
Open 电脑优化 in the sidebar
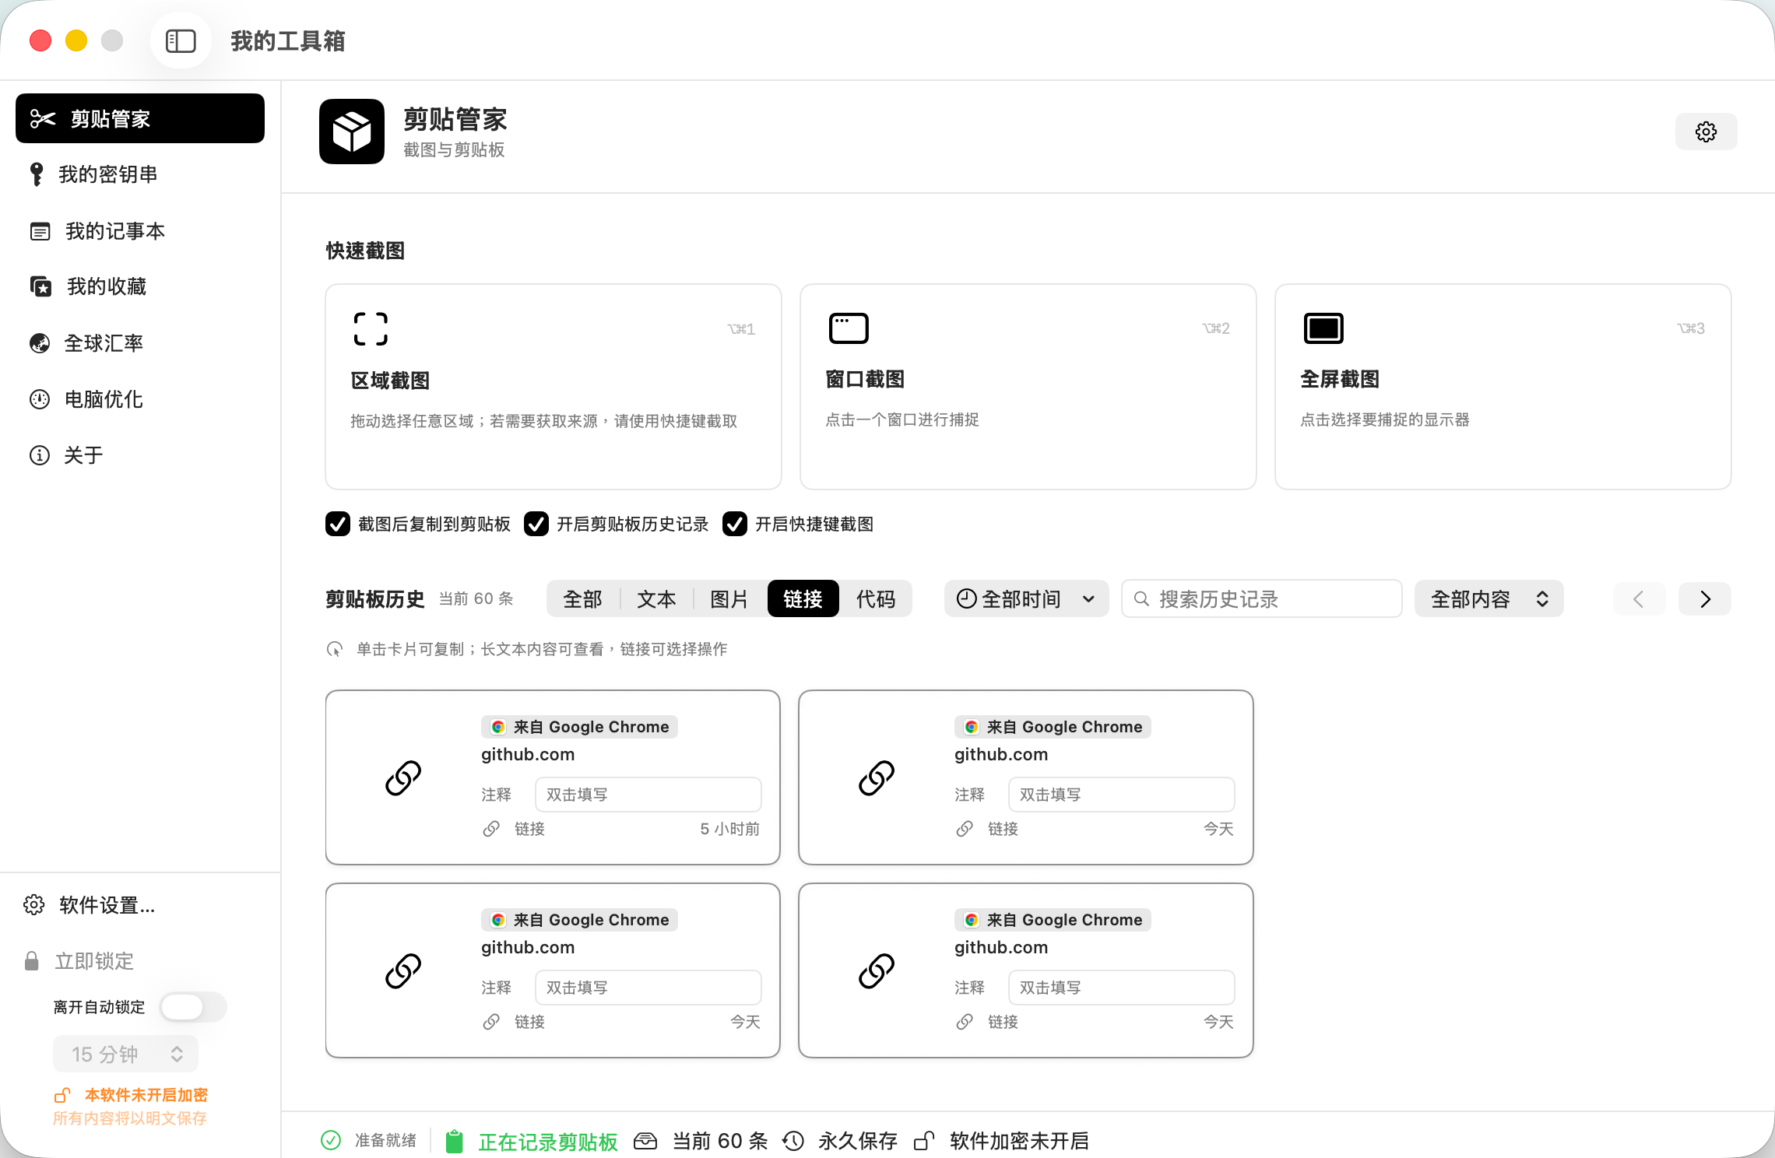coord(140,399)
